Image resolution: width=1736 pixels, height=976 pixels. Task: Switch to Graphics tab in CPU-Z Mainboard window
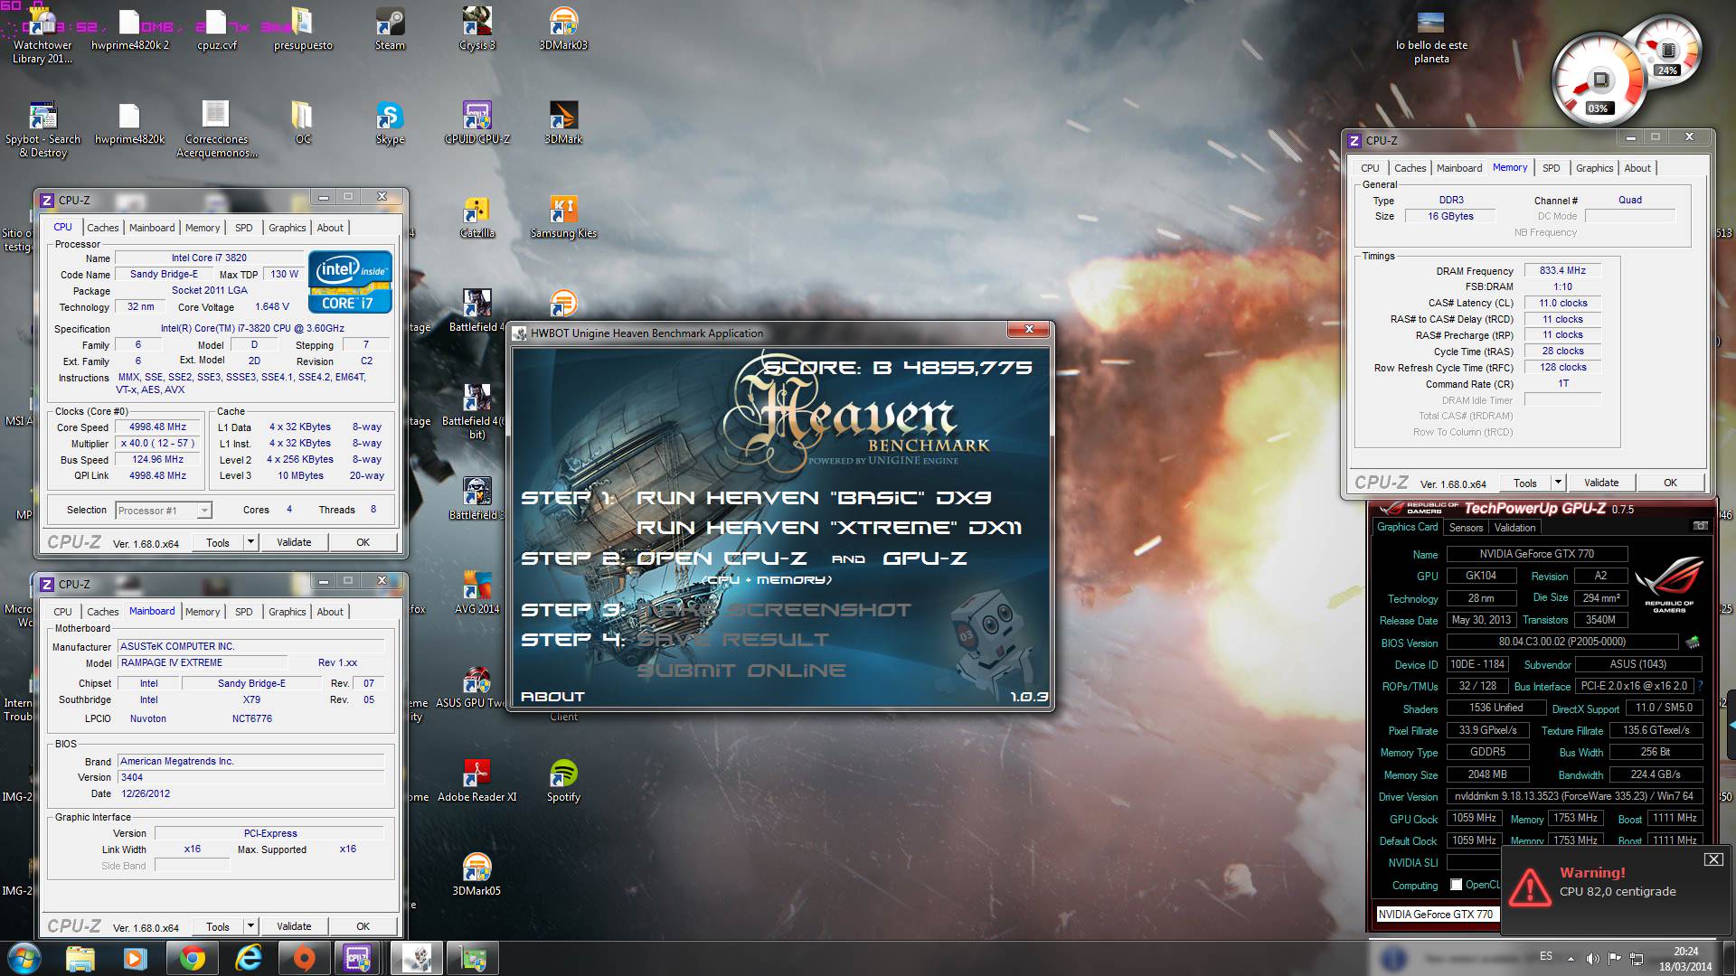(x=287, y=612)
